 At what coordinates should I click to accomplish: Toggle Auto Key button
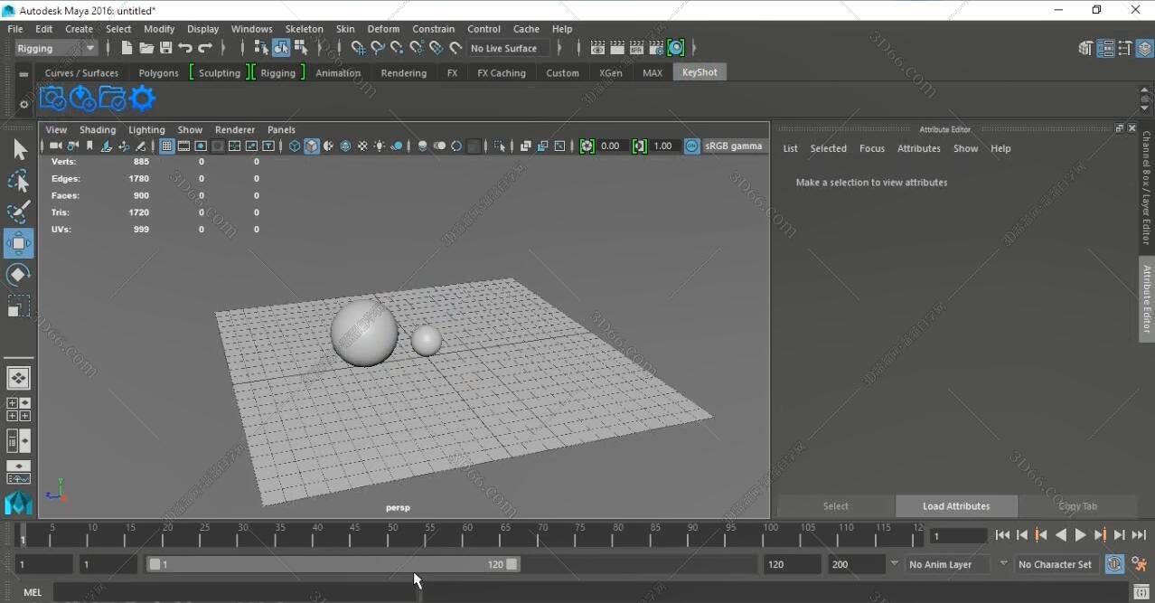(x=1114, y=564)
